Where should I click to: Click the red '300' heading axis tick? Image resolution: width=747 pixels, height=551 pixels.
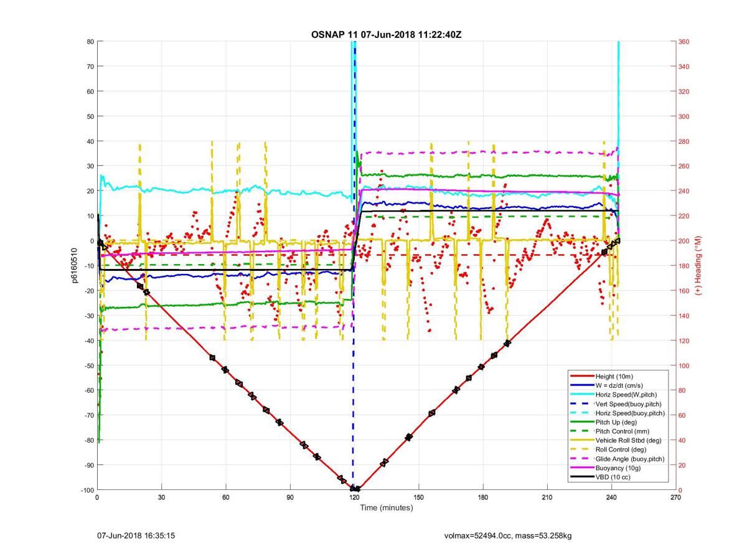click(x=684, y=116)
